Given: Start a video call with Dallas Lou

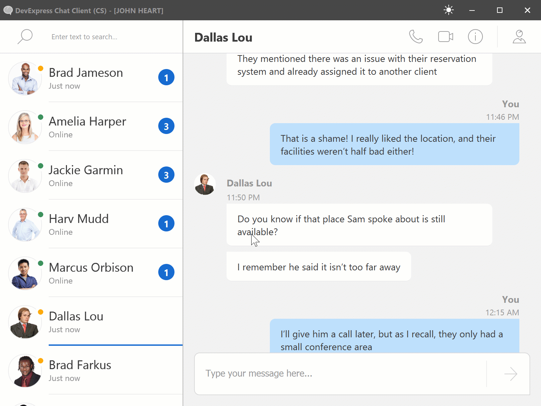Looking at the screenshot, I should (x=445, y=37).
